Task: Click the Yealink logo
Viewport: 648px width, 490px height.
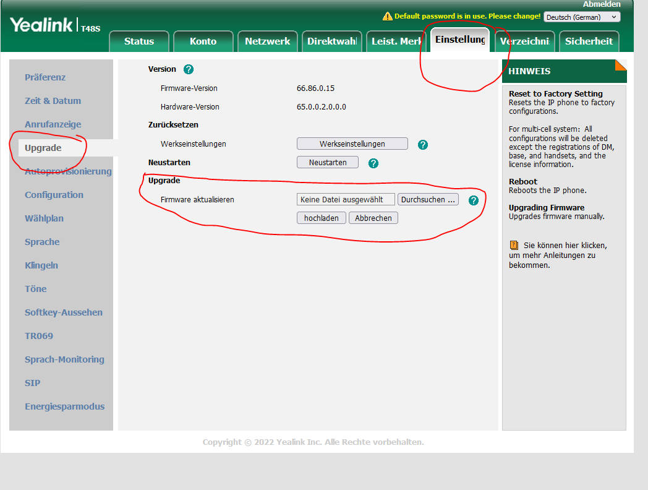Action: 42,25
